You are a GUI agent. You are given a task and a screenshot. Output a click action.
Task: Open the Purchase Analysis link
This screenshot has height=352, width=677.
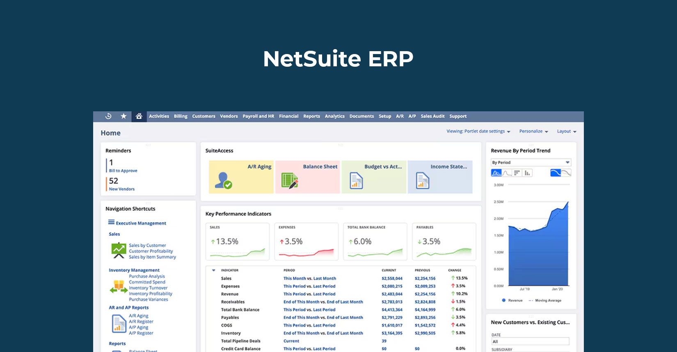[x=147, y=276]
